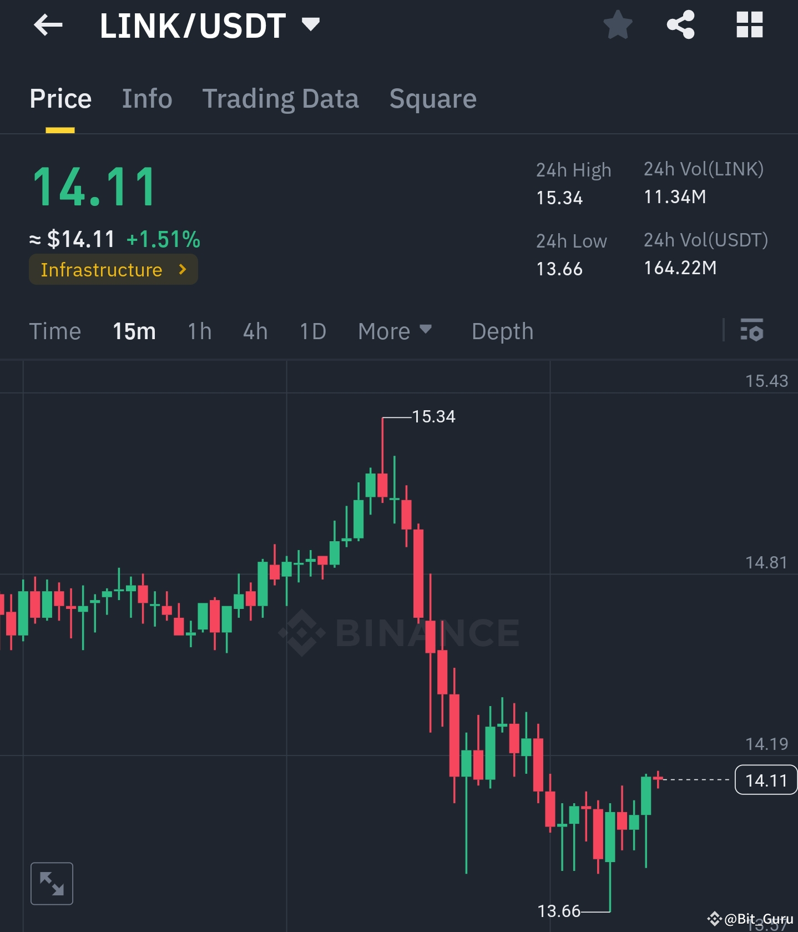
Task: Open the Trading Data tab
Action: (x=281, y=99)
